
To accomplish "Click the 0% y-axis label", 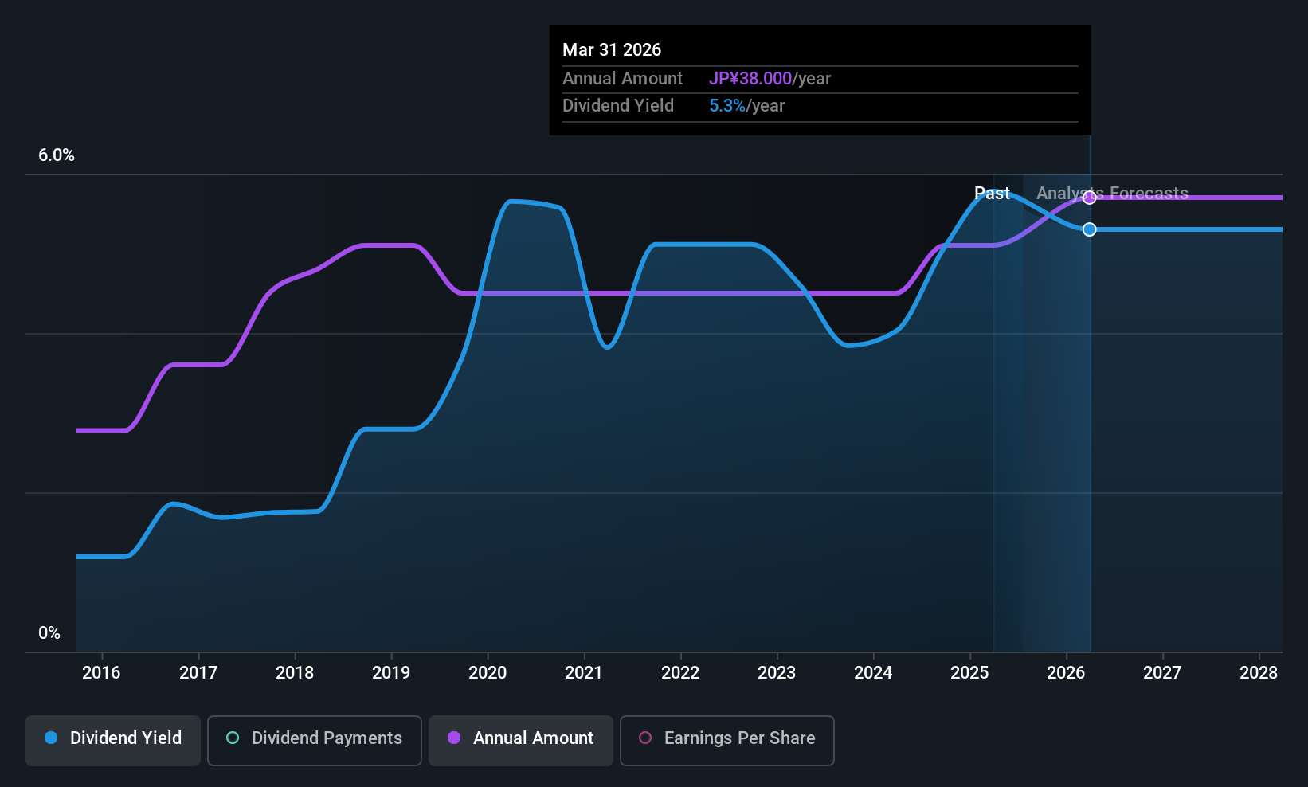I will (49, 633).
